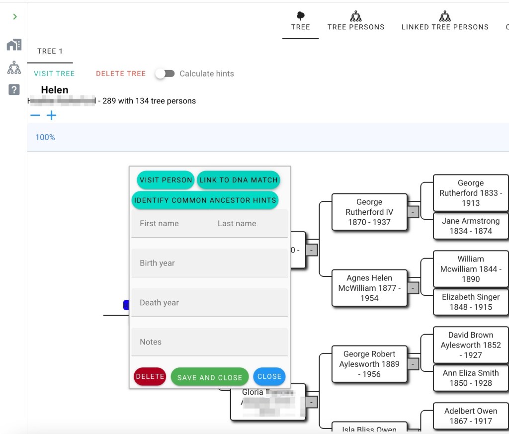The width and height of the screenshot is (509, 434).
Task: Toggle the Calculate hints switch
Action: pos(166,74)
